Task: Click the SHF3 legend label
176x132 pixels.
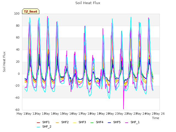Action: coord(82,122)
